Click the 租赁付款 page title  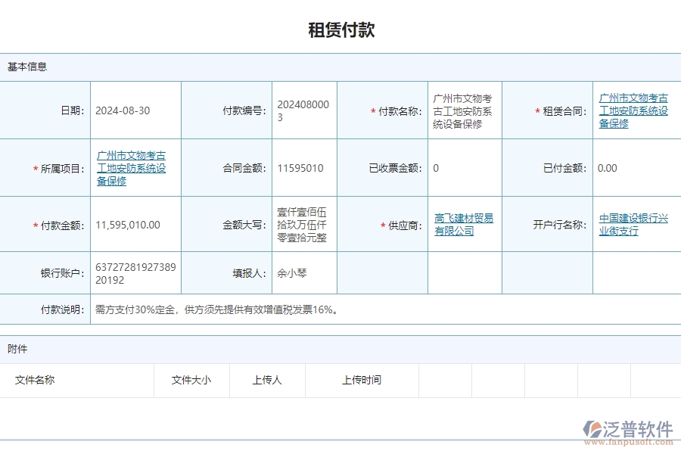point(340,30)
